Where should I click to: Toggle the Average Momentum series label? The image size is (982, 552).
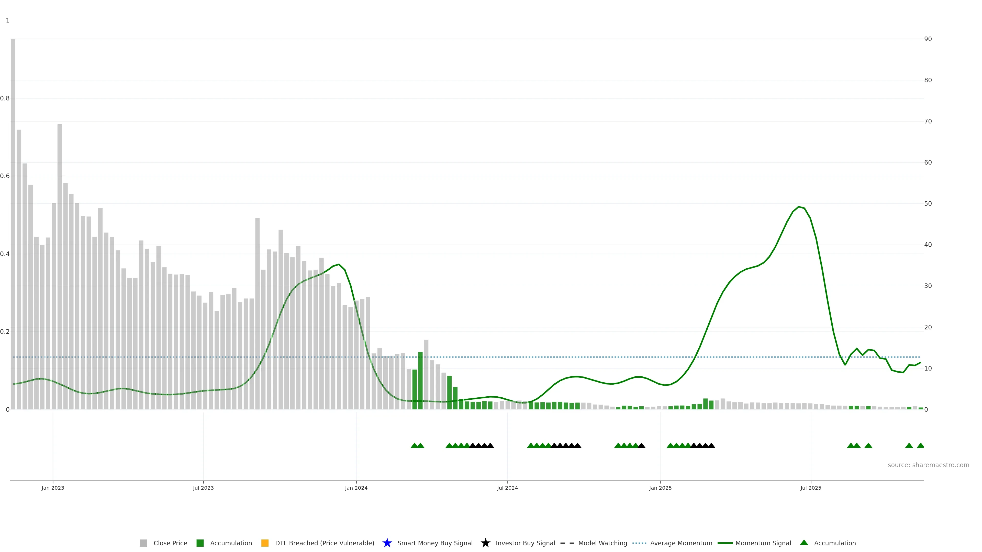coord(681,543)
